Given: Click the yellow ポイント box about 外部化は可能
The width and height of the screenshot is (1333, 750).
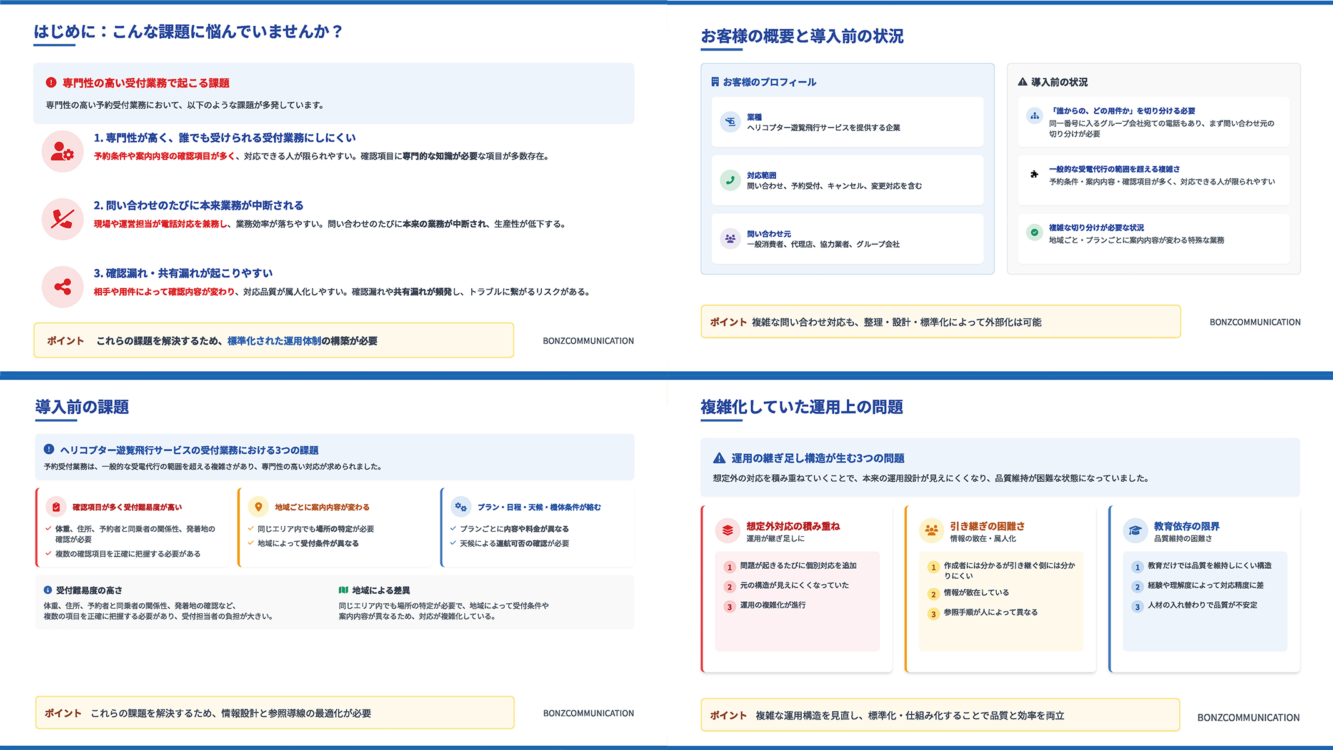Looking at the screenshot, I should coord(940,322).
